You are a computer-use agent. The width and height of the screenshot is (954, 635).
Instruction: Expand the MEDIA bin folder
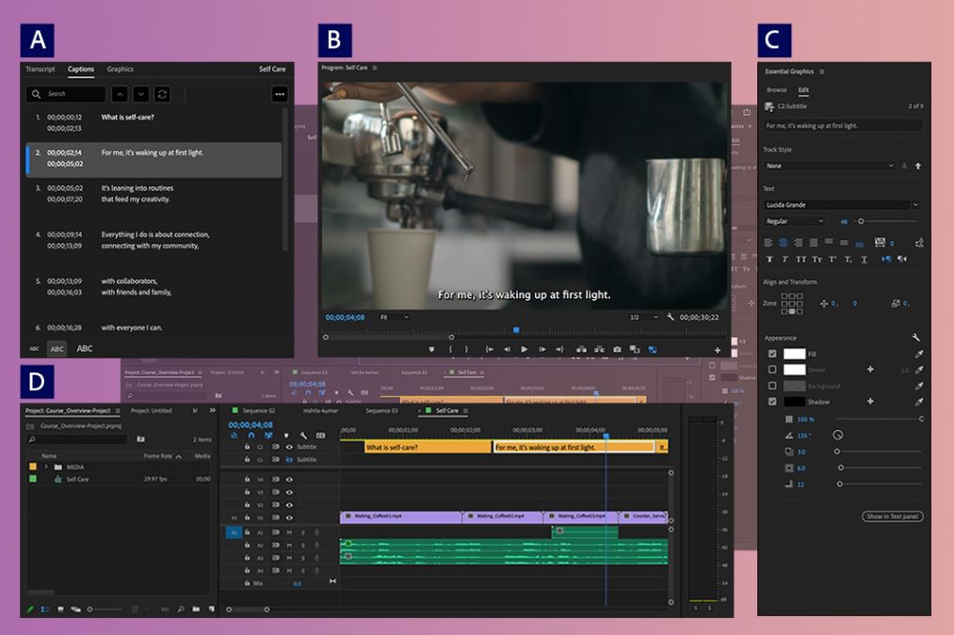tap(45, 467)
